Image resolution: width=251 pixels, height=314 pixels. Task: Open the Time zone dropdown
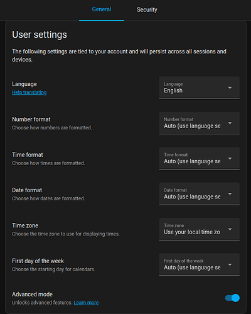tap(200, 229)
